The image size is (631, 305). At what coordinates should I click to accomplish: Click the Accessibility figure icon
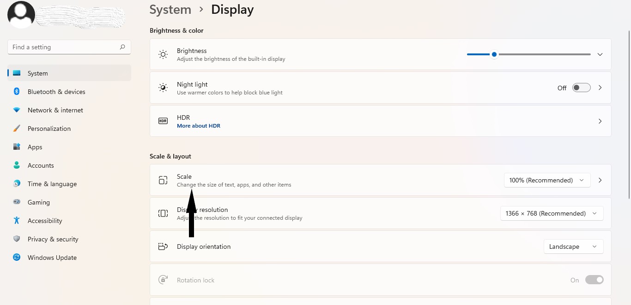click(x=17, y=221)
